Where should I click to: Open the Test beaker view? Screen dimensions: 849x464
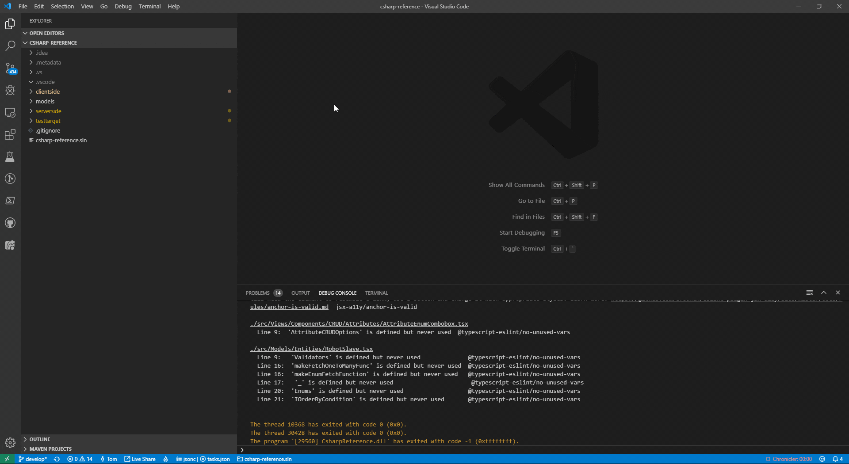(x=10, y=156)
